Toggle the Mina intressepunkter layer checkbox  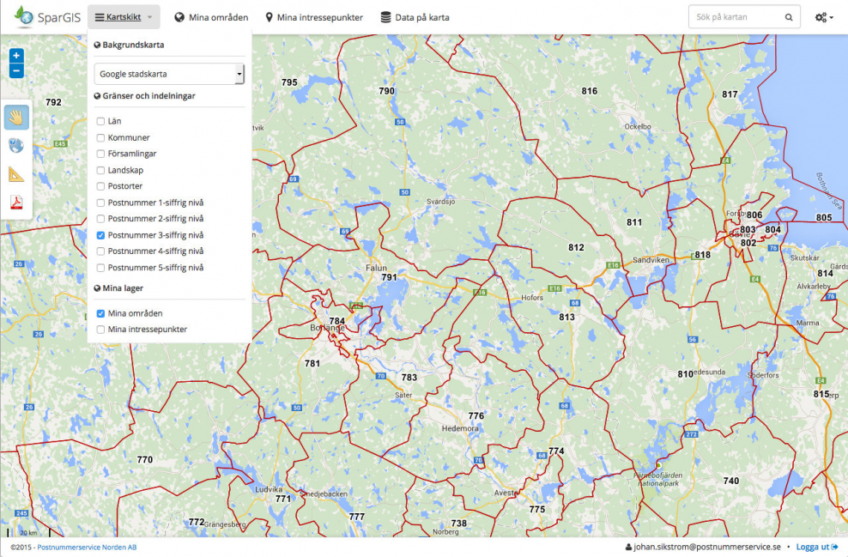[100, 330]
